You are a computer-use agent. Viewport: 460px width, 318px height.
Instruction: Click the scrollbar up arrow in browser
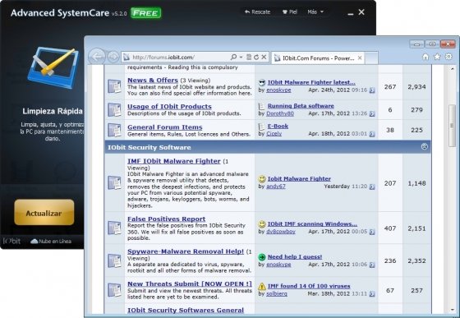coord(452,69)
